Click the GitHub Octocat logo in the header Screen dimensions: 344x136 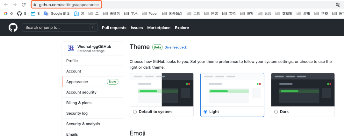point(13,28)
